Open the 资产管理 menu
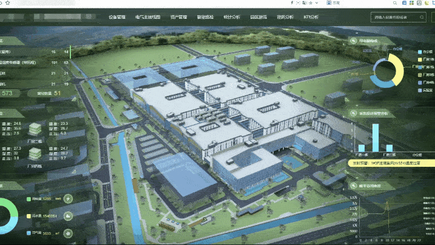The height and width of the screenshot is (245, 435). click(178, 17)
